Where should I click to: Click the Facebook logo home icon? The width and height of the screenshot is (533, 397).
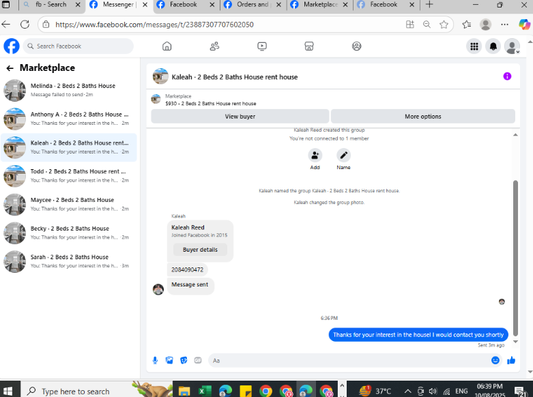(12, 46)
